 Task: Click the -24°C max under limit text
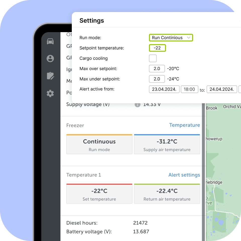click(x=173, y=79)
